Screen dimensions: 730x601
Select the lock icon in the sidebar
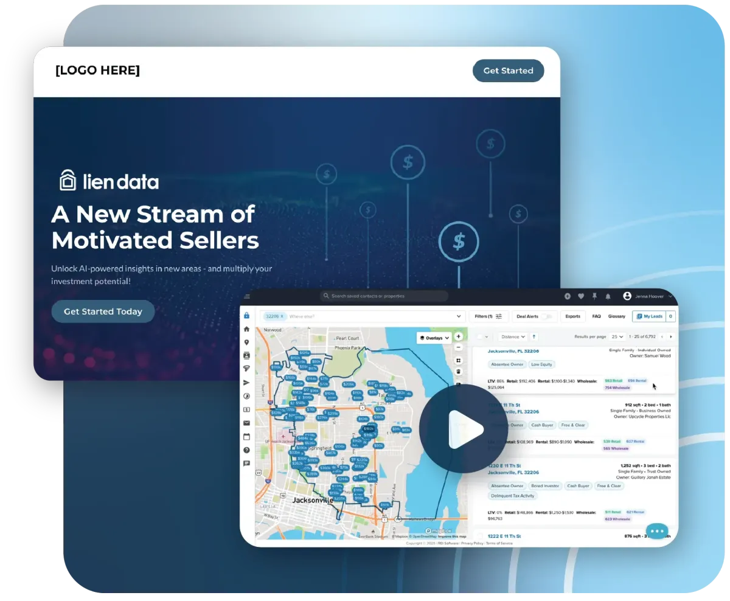click(246, 316)
